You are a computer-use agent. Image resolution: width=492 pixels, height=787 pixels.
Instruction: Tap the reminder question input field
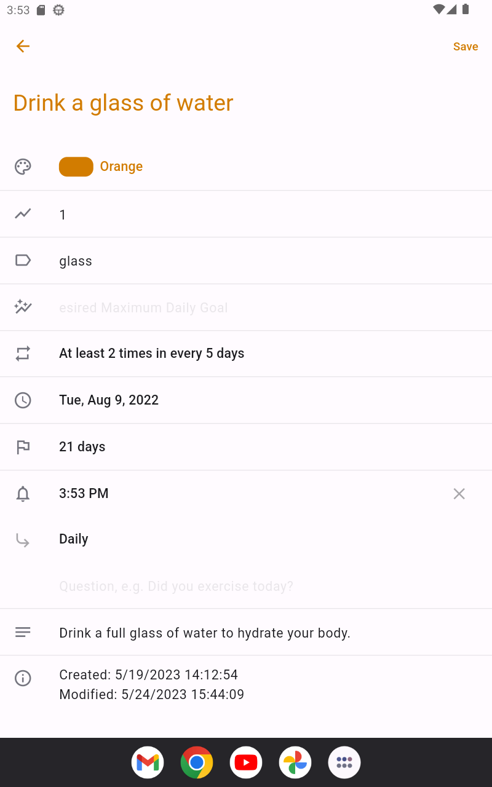[246, 586]
